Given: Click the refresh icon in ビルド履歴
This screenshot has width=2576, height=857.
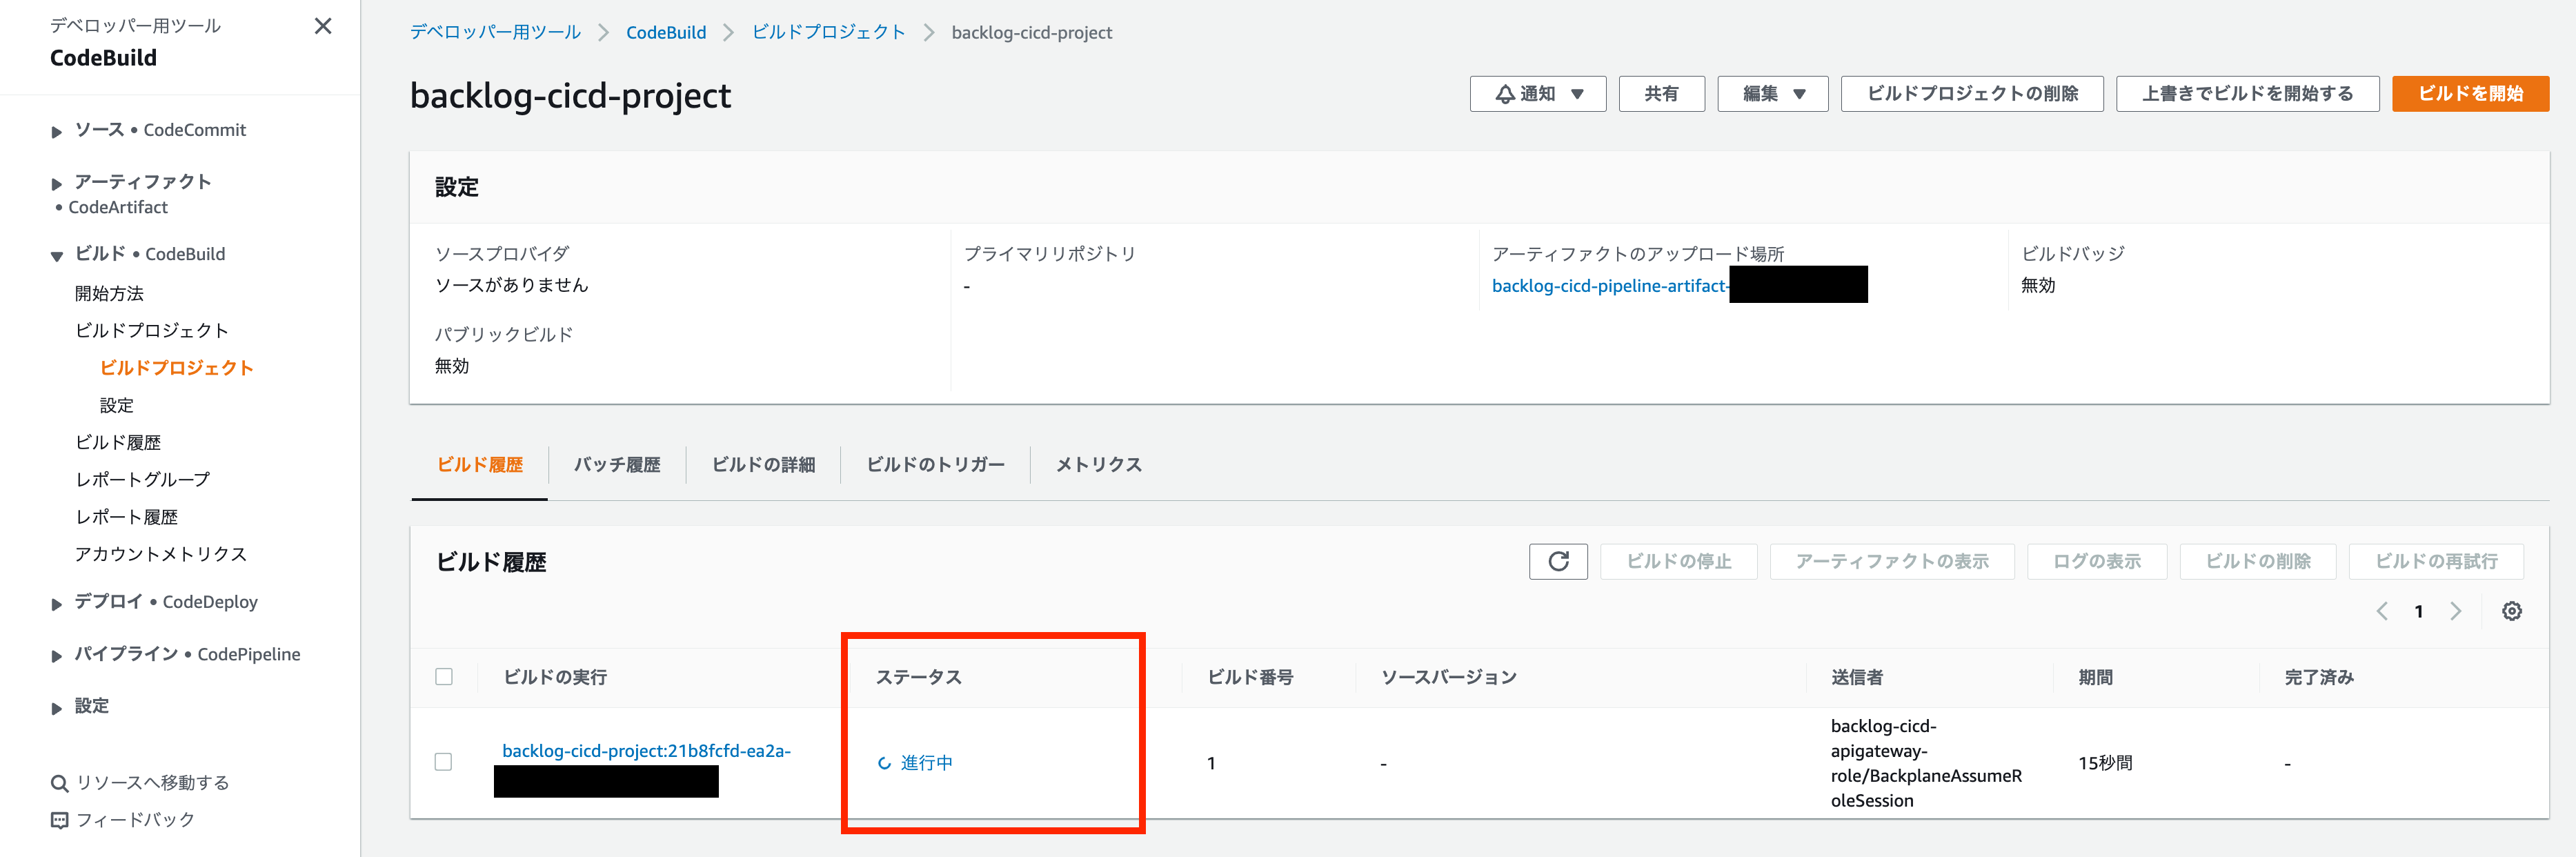Looking at the screenshot, I should tap(1558, 561).
